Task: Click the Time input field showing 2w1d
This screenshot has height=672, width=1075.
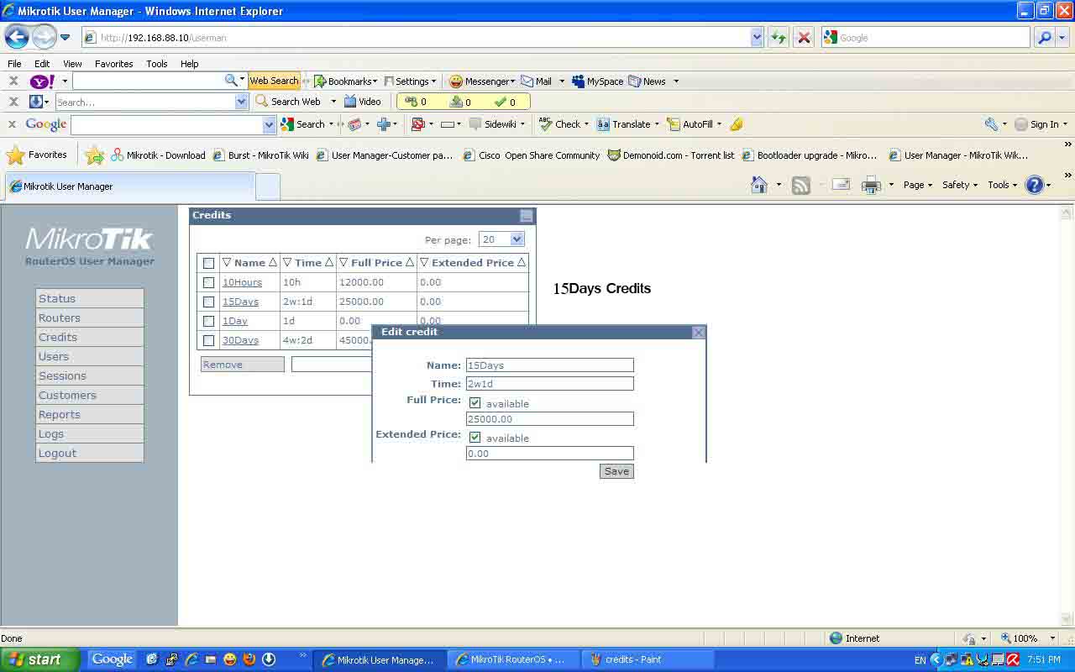Action: point(549,384)
